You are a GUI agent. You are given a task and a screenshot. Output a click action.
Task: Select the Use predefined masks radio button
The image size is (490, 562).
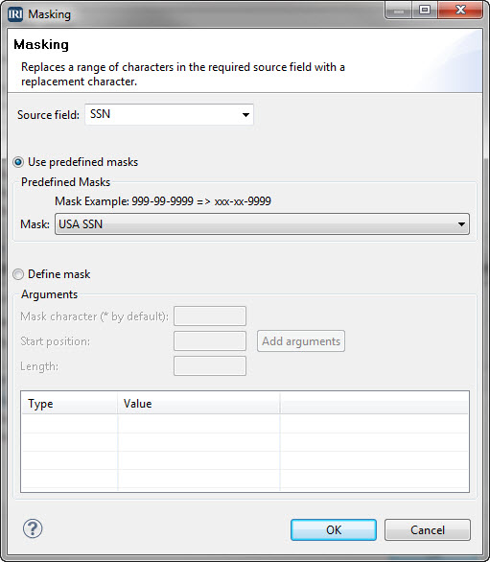point(18,162)
